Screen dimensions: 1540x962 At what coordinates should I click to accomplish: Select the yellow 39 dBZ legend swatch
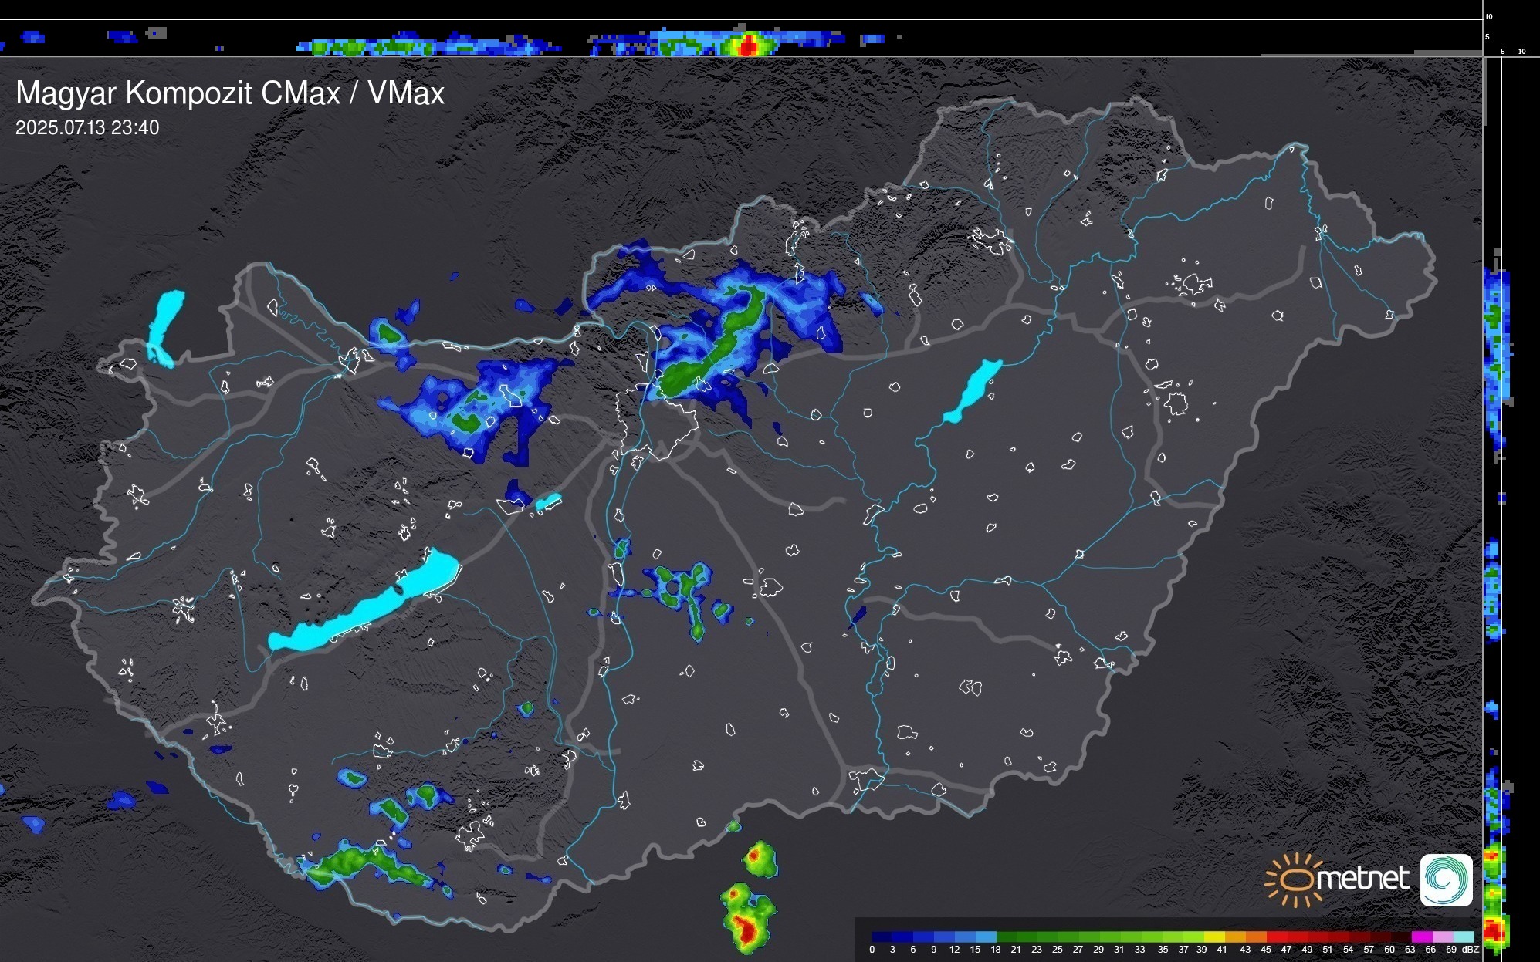(x=1214, y=937)
